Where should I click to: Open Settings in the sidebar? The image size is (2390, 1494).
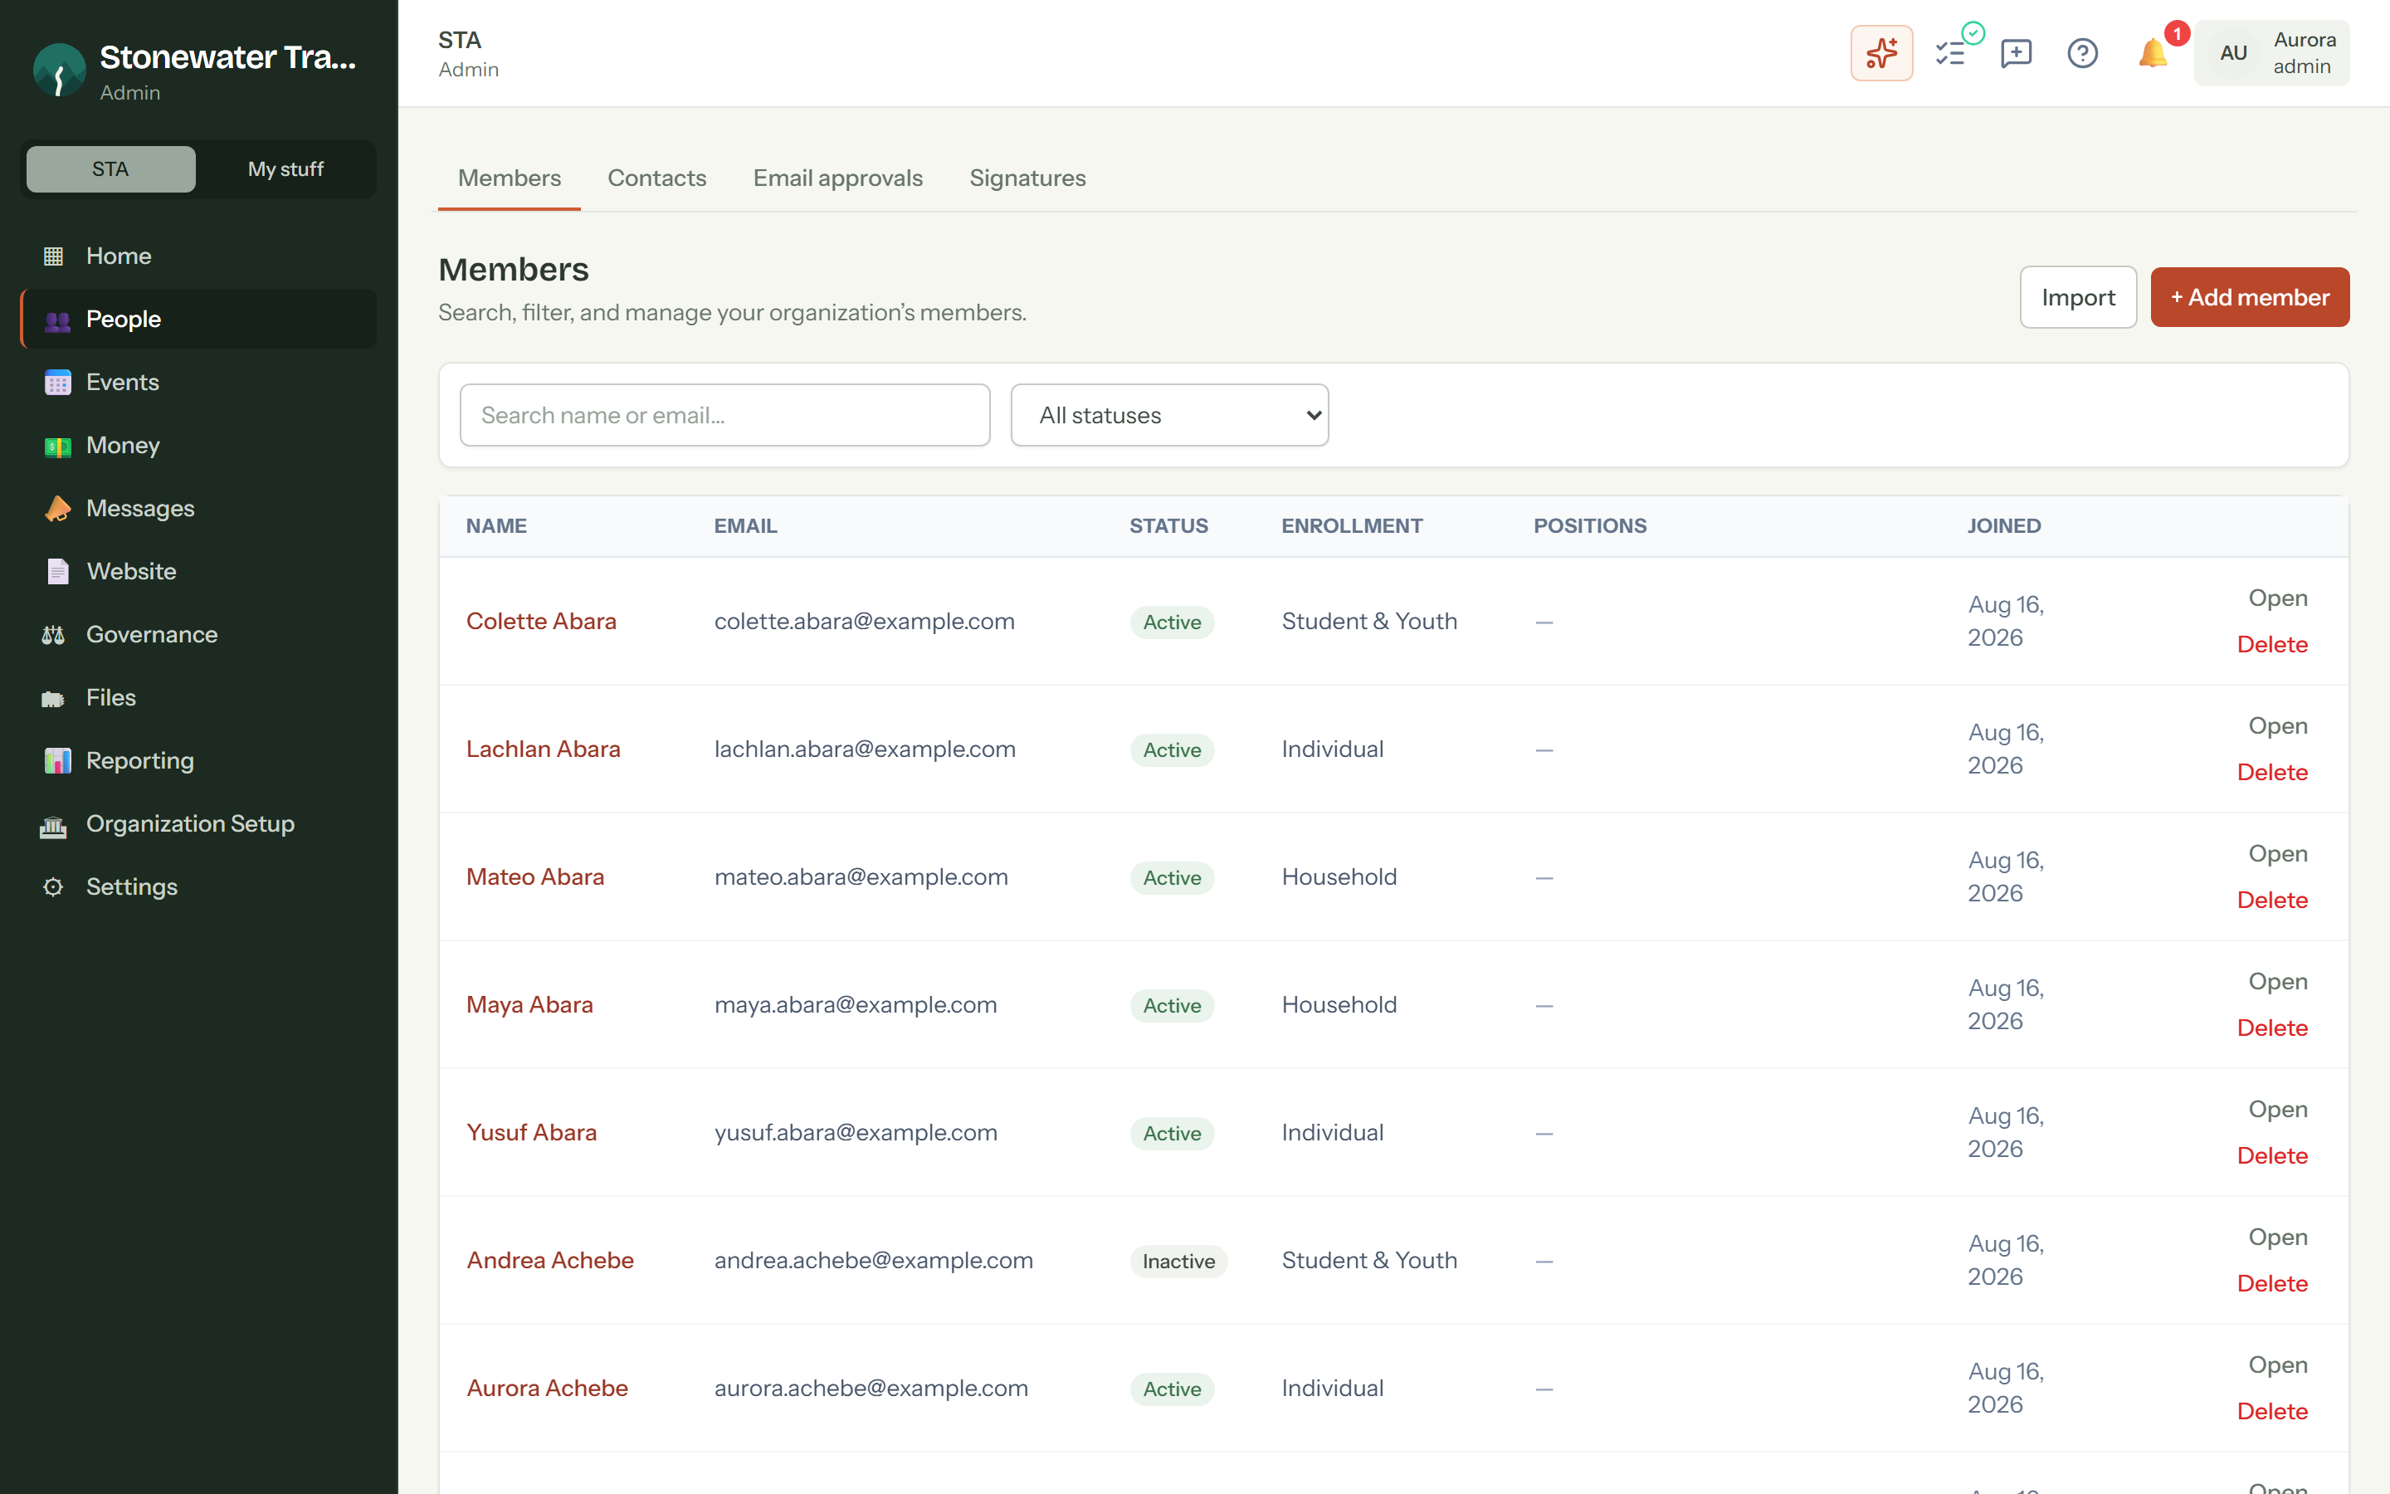[x=198, y=887]
